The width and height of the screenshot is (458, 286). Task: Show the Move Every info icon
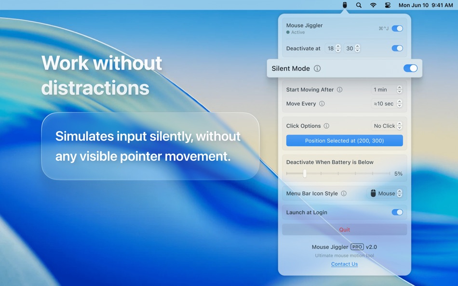pyautogui.click(x=322, y=104)
